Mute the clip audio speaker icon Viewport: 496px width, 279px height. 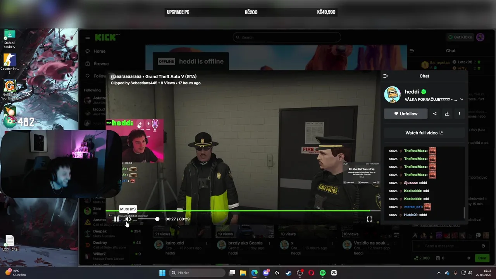(128, 219)
